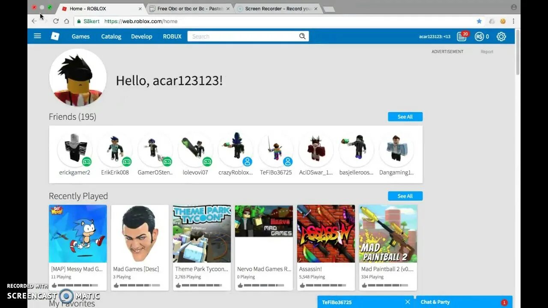This screenshot has width=548, height=308.
Task: Click the Roblox logo icon
Action: coord(55,36)
